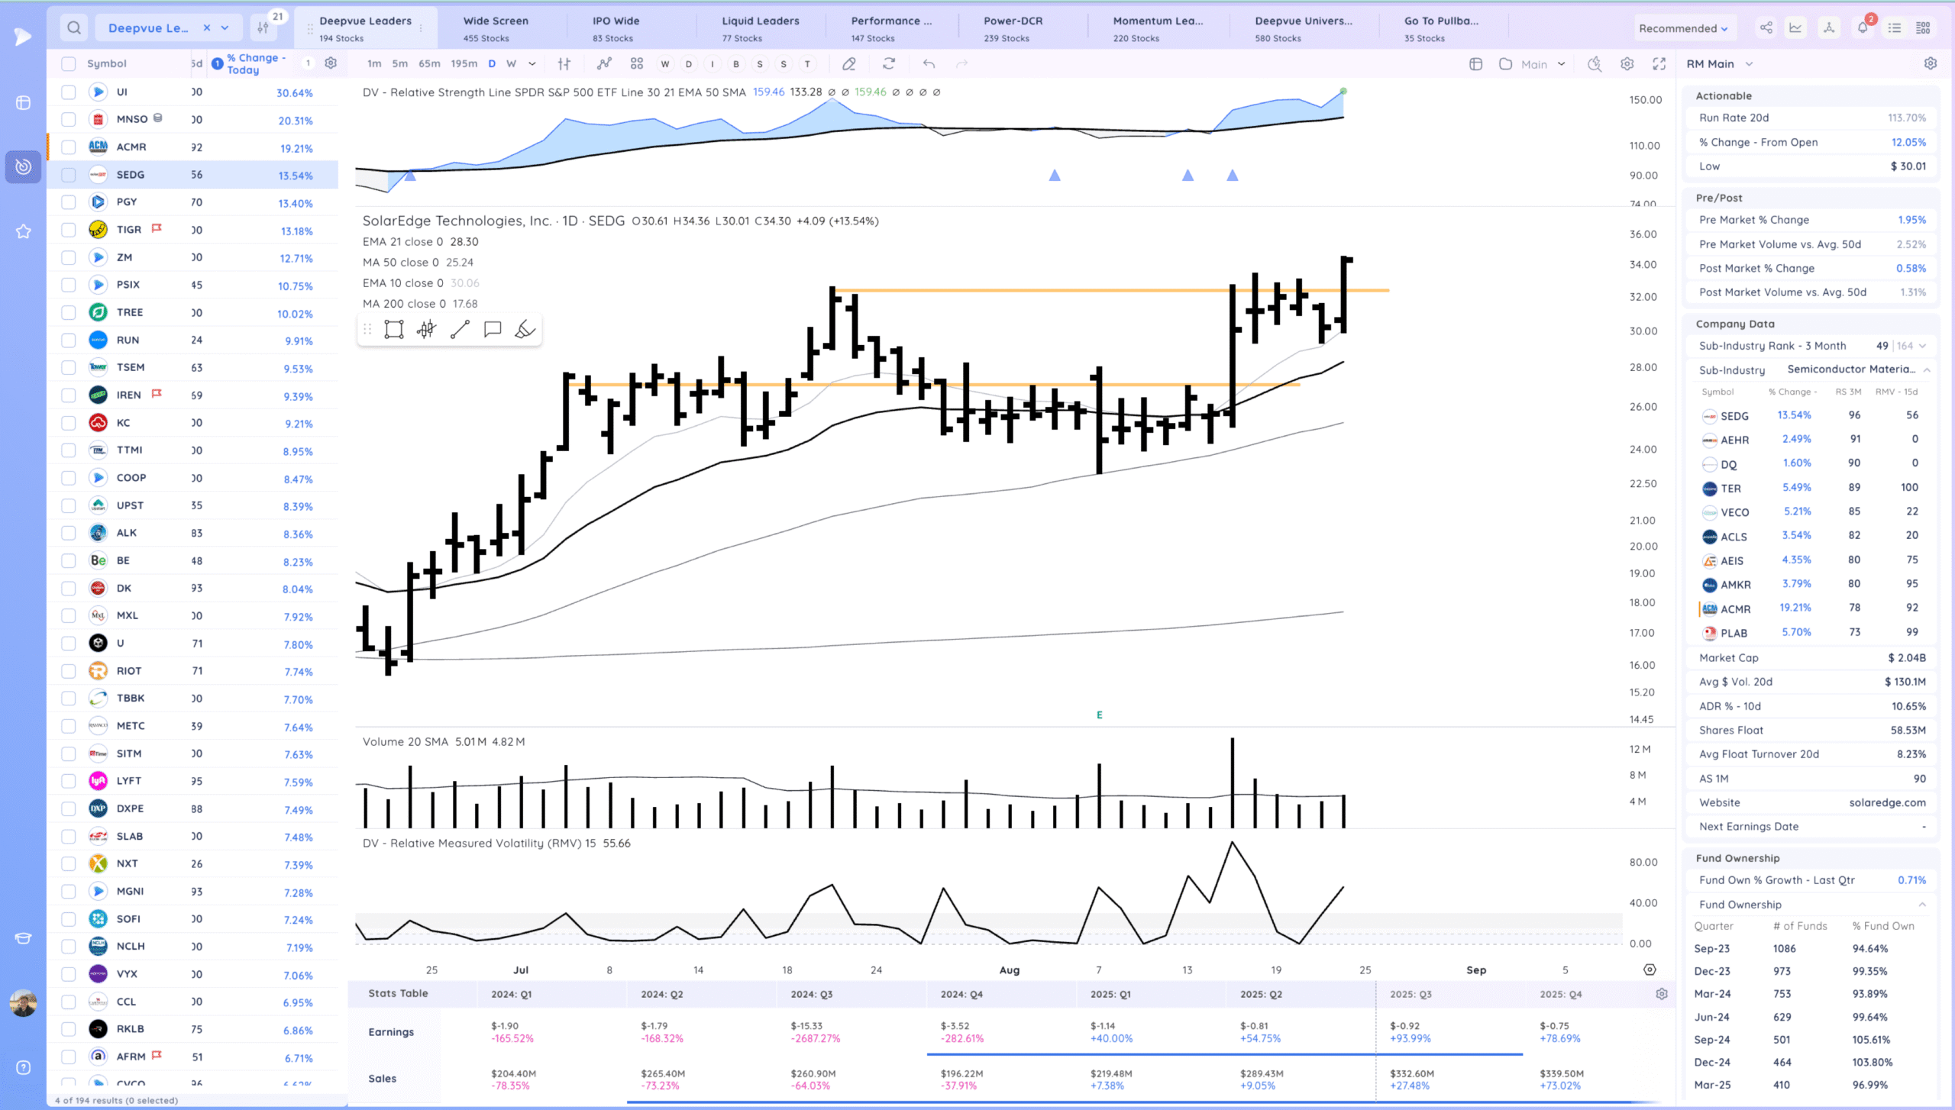This screenshot has height=1110, width=1955.
Task: Switch to Wide Screen tab
Action: pyautogui.click(x=496, y=28)
